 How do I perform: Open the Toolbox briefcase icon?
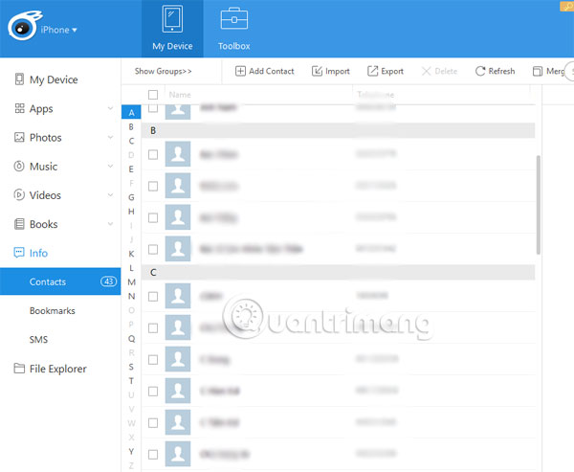[233, 20]
